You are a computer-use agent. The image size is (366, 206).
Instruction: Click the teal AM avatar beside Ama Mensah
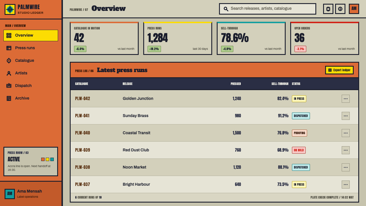point(10,194)
